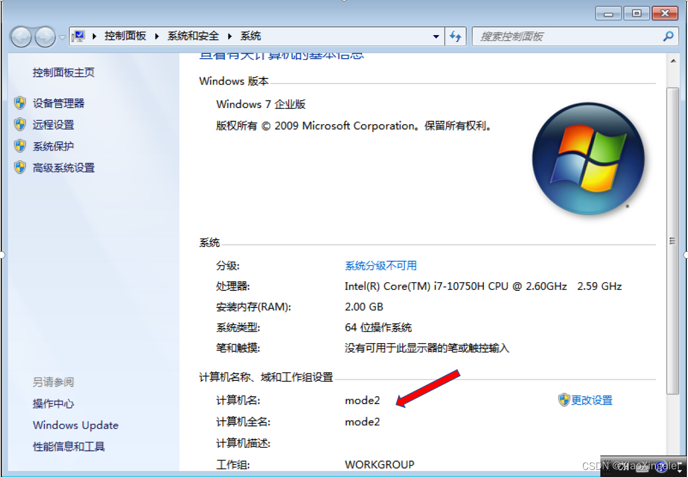Click the scrollbar up arrow

(673, 61)
